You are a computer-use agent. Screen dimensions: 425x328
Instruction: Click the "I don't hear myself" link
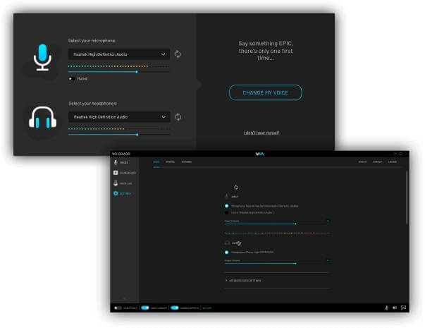coord(261,133)
